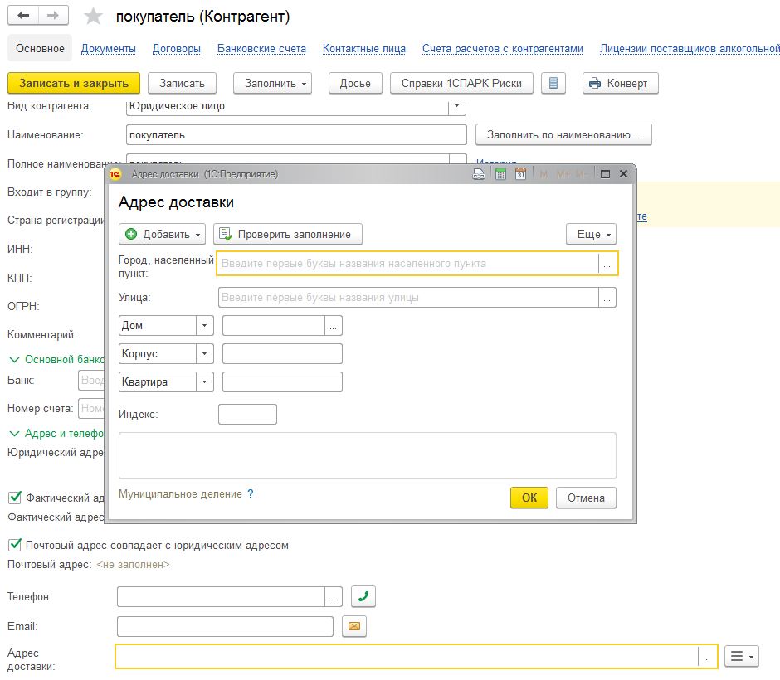The image size is (780, 680).
Task: Open the calculator icon in dialog title bar
Action: 500,174
